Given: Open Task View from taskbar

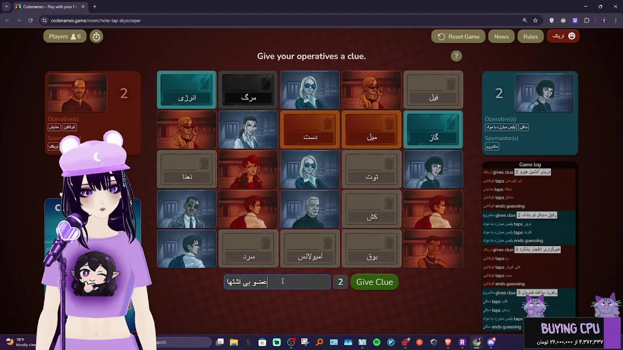Looking at the screenshot, I should (x=220, y=342).
